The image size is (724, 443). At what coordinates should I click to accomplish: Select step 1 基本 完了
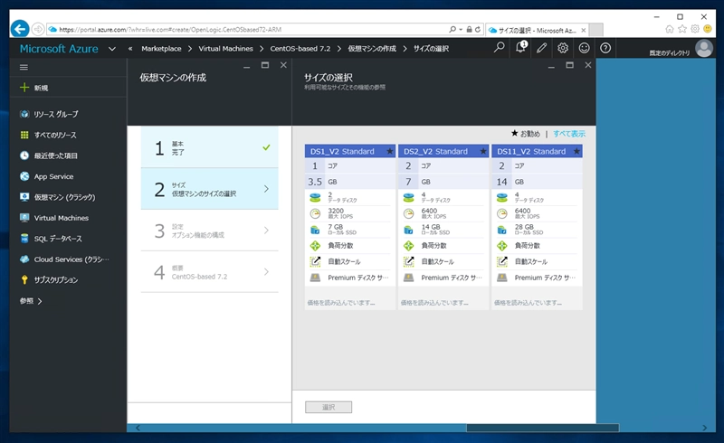click(x=210, y=147)
